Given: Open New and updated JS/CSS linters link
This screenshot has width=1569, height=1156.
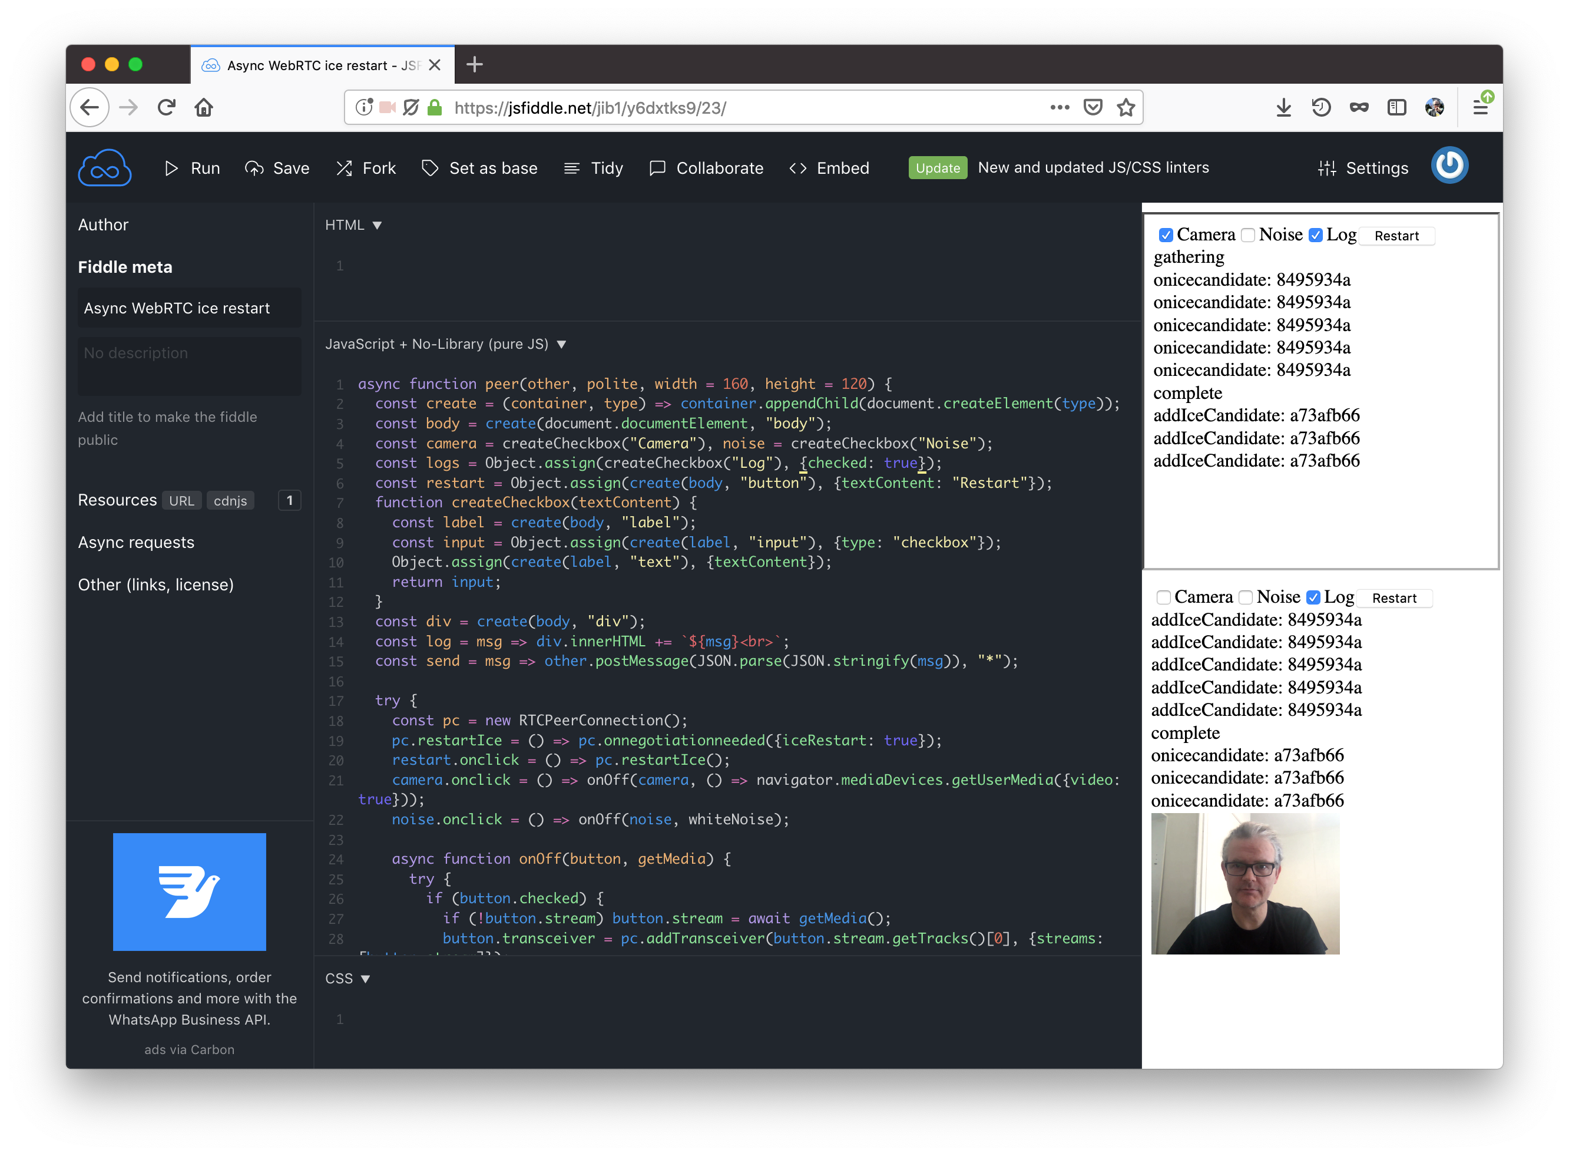Looking at the screenshot, I should (x=1093, y=167).
